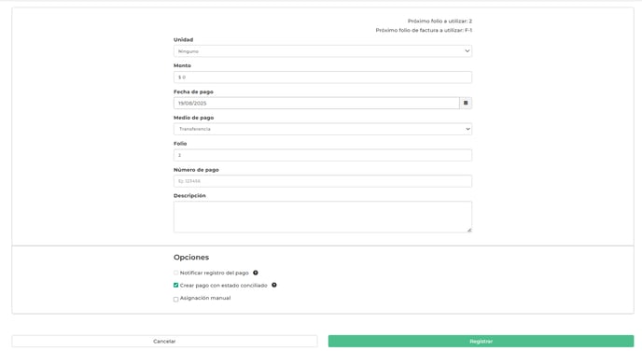The width and height of the screenshot is (642, 351).
Task: Enable Asignación manual checkbox
Action: click(x=176, y=299)
